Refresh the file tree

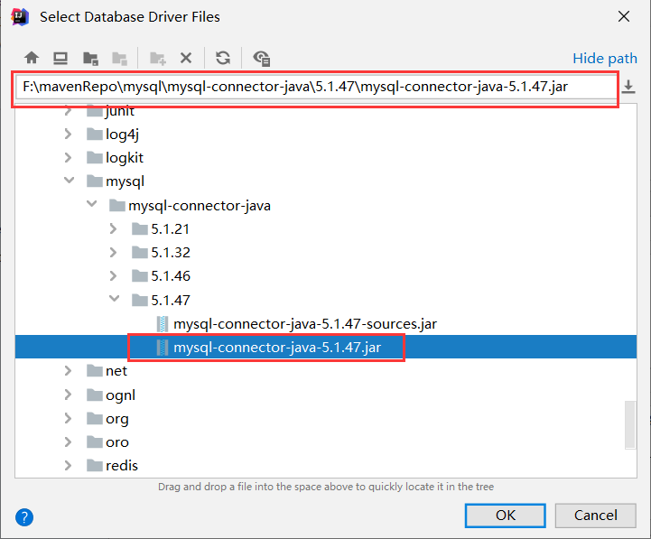point(223,58)
